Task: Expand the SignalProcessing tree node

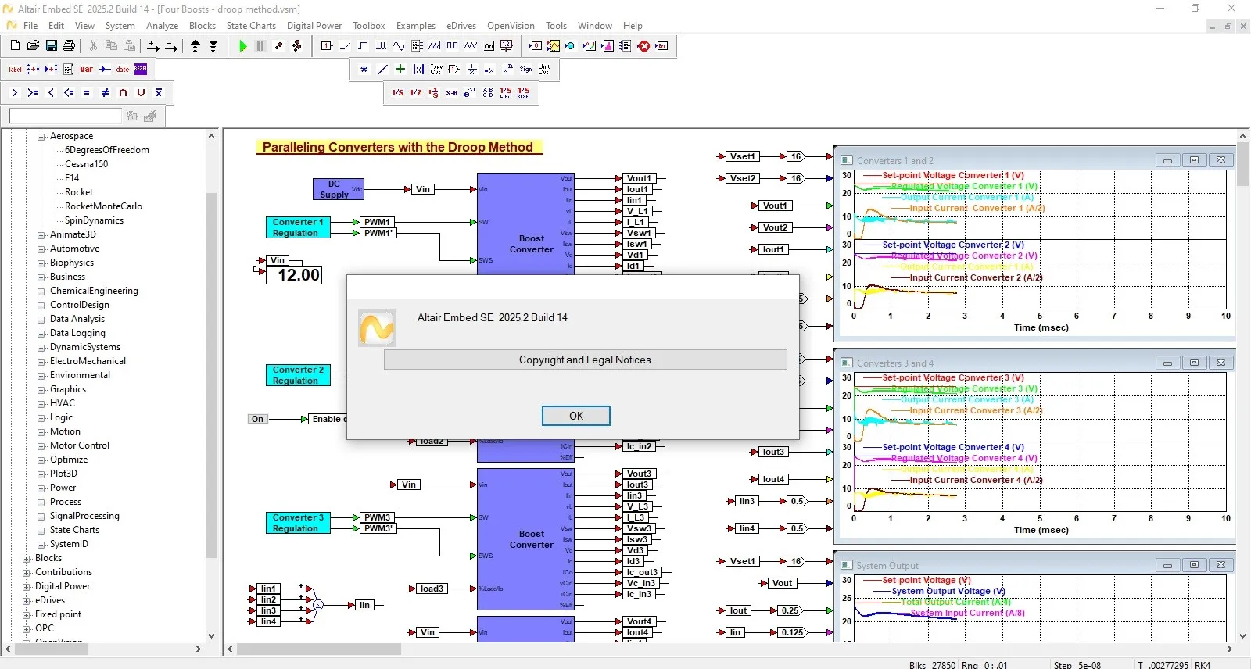Action: coord(41,516)
